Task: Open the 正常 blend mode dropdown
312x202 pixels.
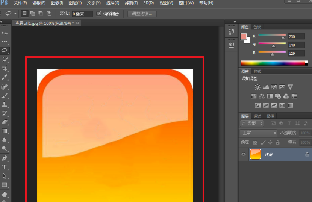Action: pos(258,133)
